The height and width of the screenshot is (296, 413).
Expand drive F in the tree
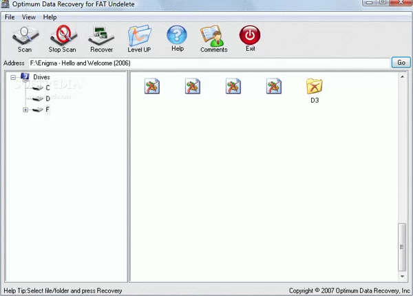(x=25, y=110)
